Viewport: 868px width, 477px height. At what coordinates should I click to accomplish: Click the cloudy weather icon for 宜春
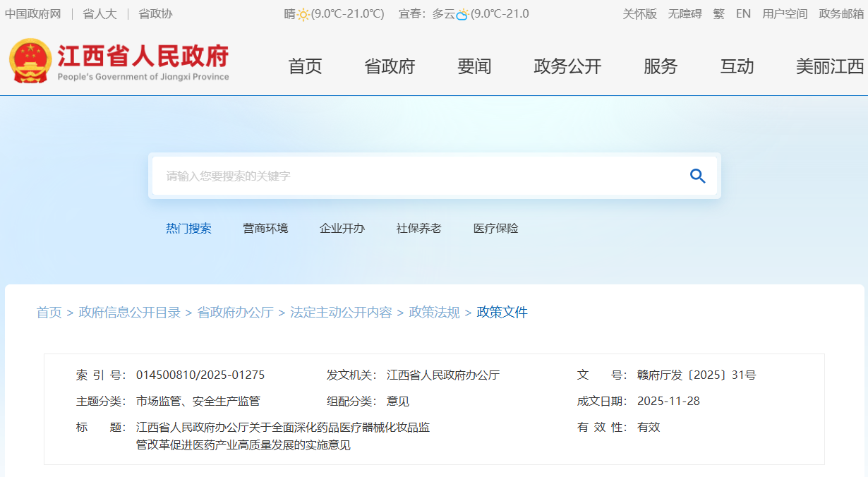(x=462, y=14)
